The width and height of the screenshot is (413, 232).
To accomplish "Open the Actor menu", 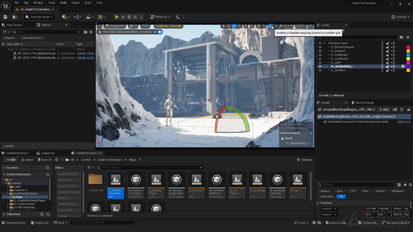I will [x=88, y=3].
